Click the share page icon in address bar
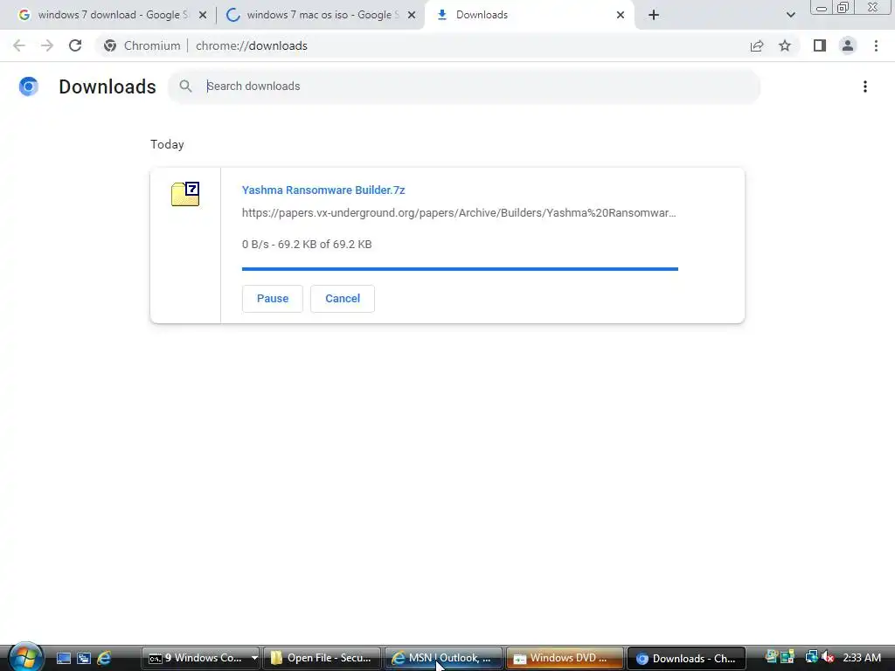This screenshot has width=895, height=671. click(757, 45)
